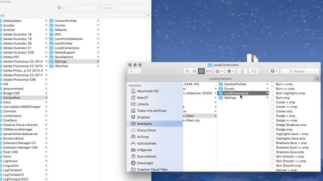323x181 pixels.
Task: Open AirDrop in sidebar
Action: 143,137
